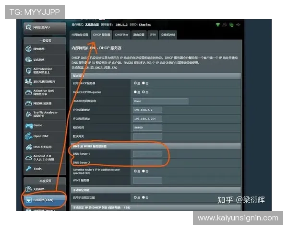Open Traffic Analyzer sidebar item
The image size is (288, 230).
(x=45, y=114)
